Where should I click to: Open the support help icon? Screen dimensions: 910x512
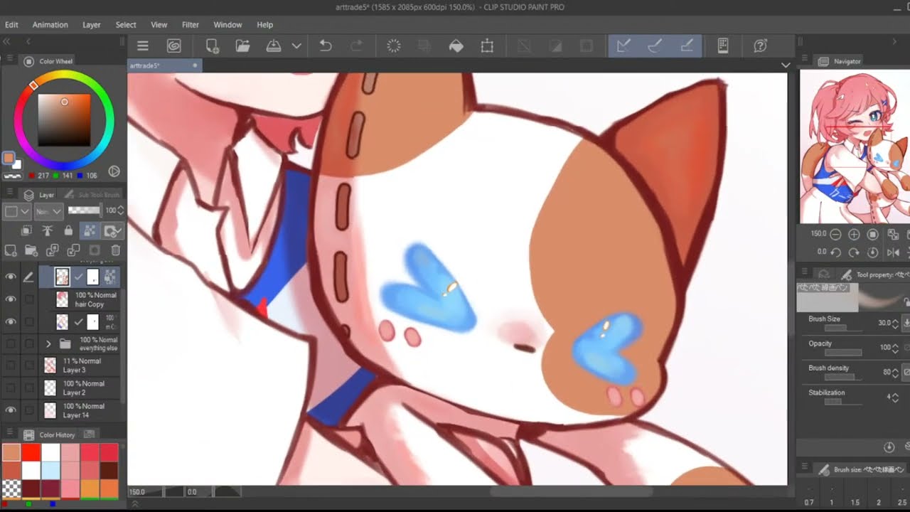point(760,46)
